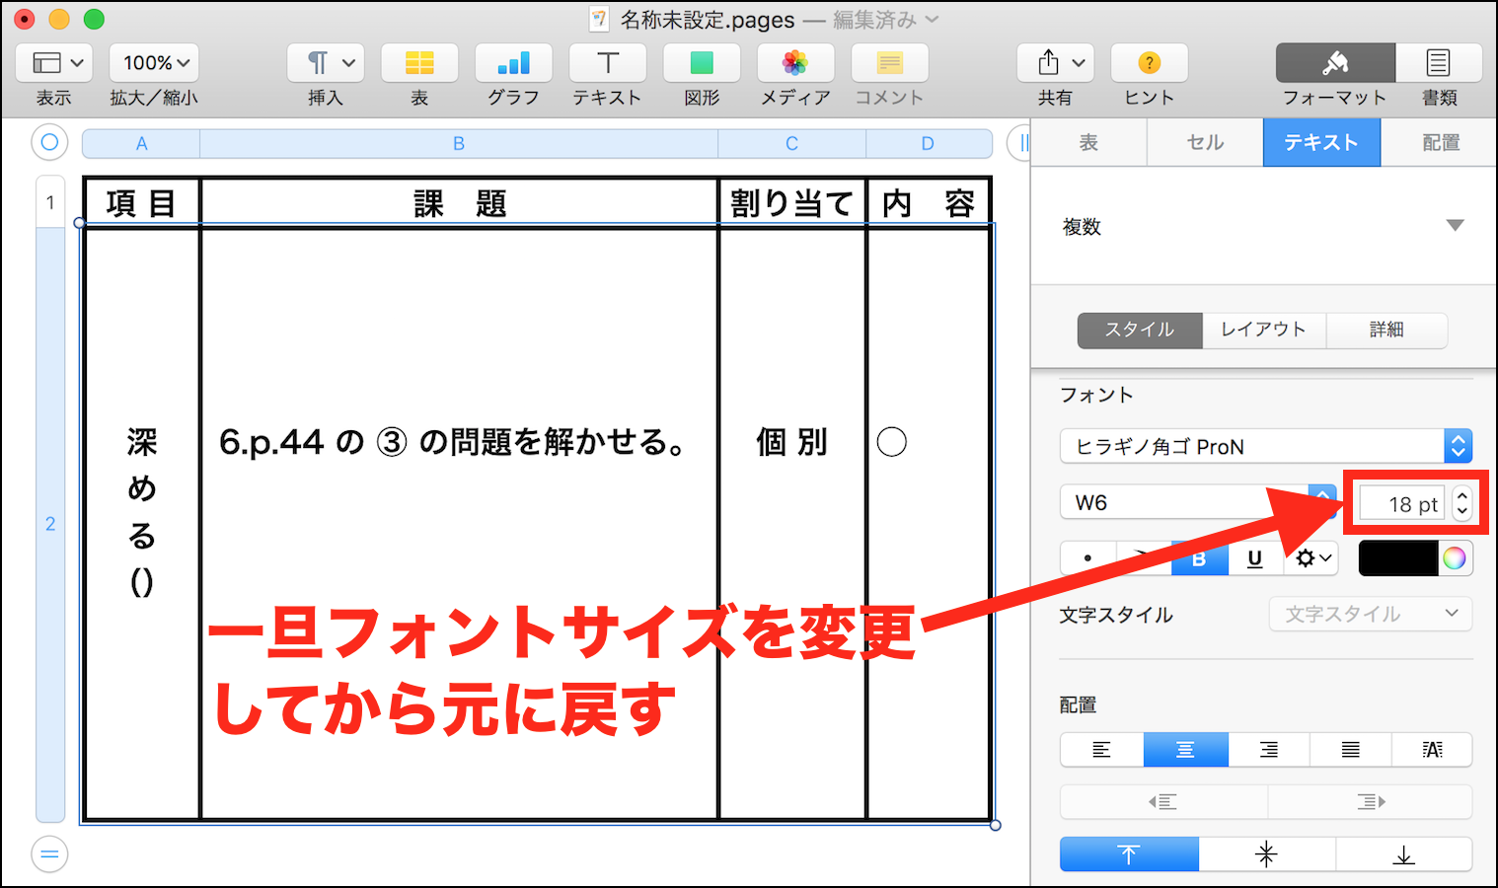This screenshot has width=1498, height=888.
Task: Open the text color swatch
Action: [x=1398, y=557]
